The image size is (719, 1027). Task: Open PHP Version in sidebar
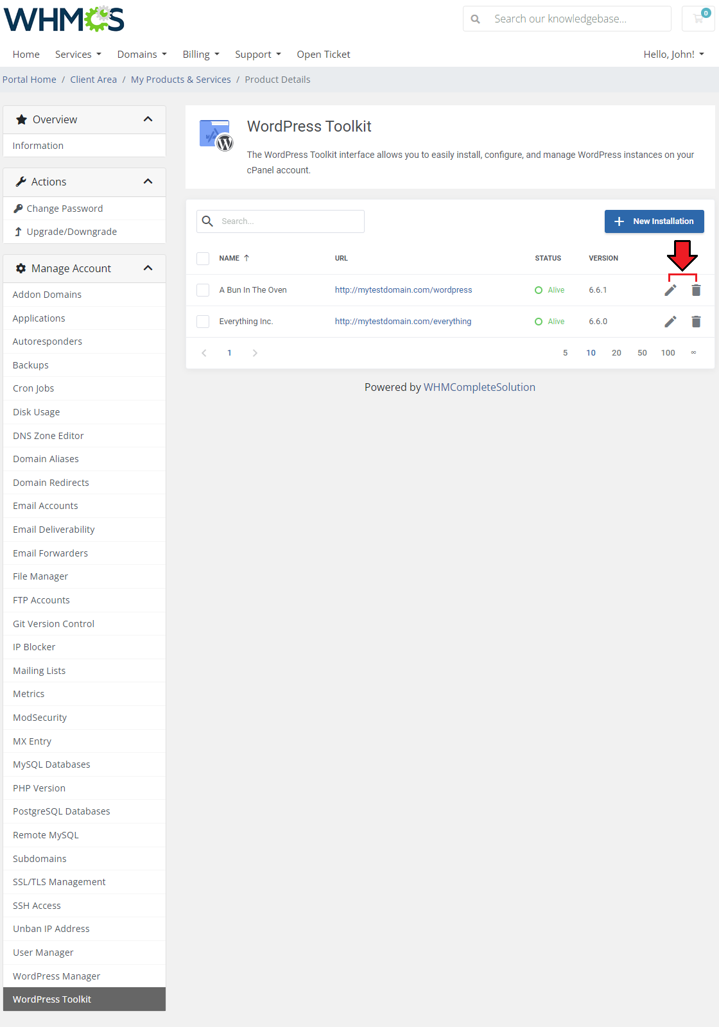(x=85, y=788)
